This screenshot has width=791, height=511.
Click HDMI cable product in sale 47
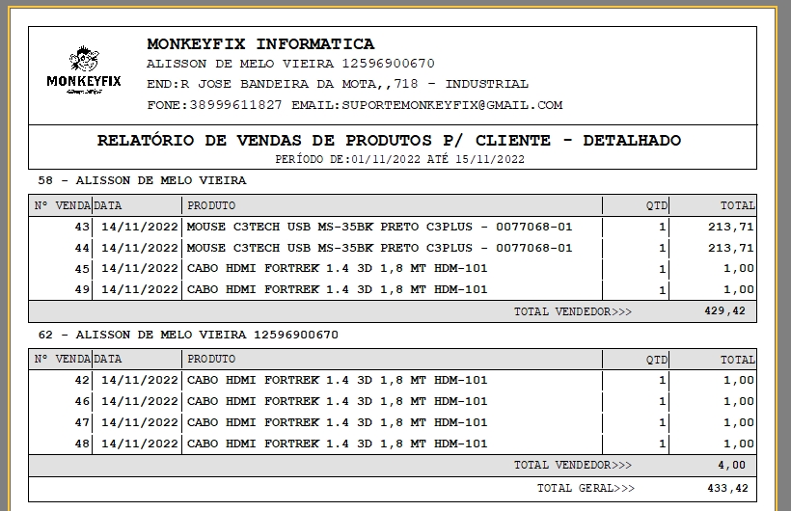tap(337, 422)
